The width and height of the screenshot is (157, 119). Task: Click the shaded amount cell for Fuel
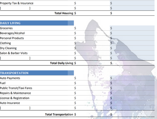(x=132, y=83)
